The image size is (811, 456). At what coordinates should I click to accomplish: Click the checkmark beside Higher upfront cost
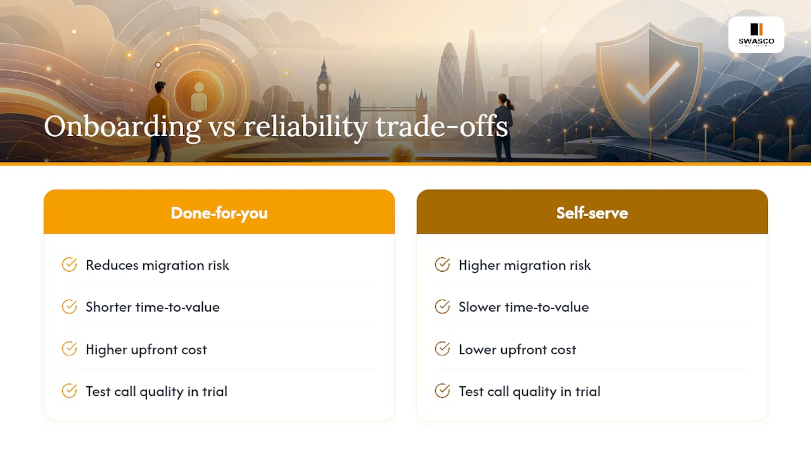click(x=69, y=349)
